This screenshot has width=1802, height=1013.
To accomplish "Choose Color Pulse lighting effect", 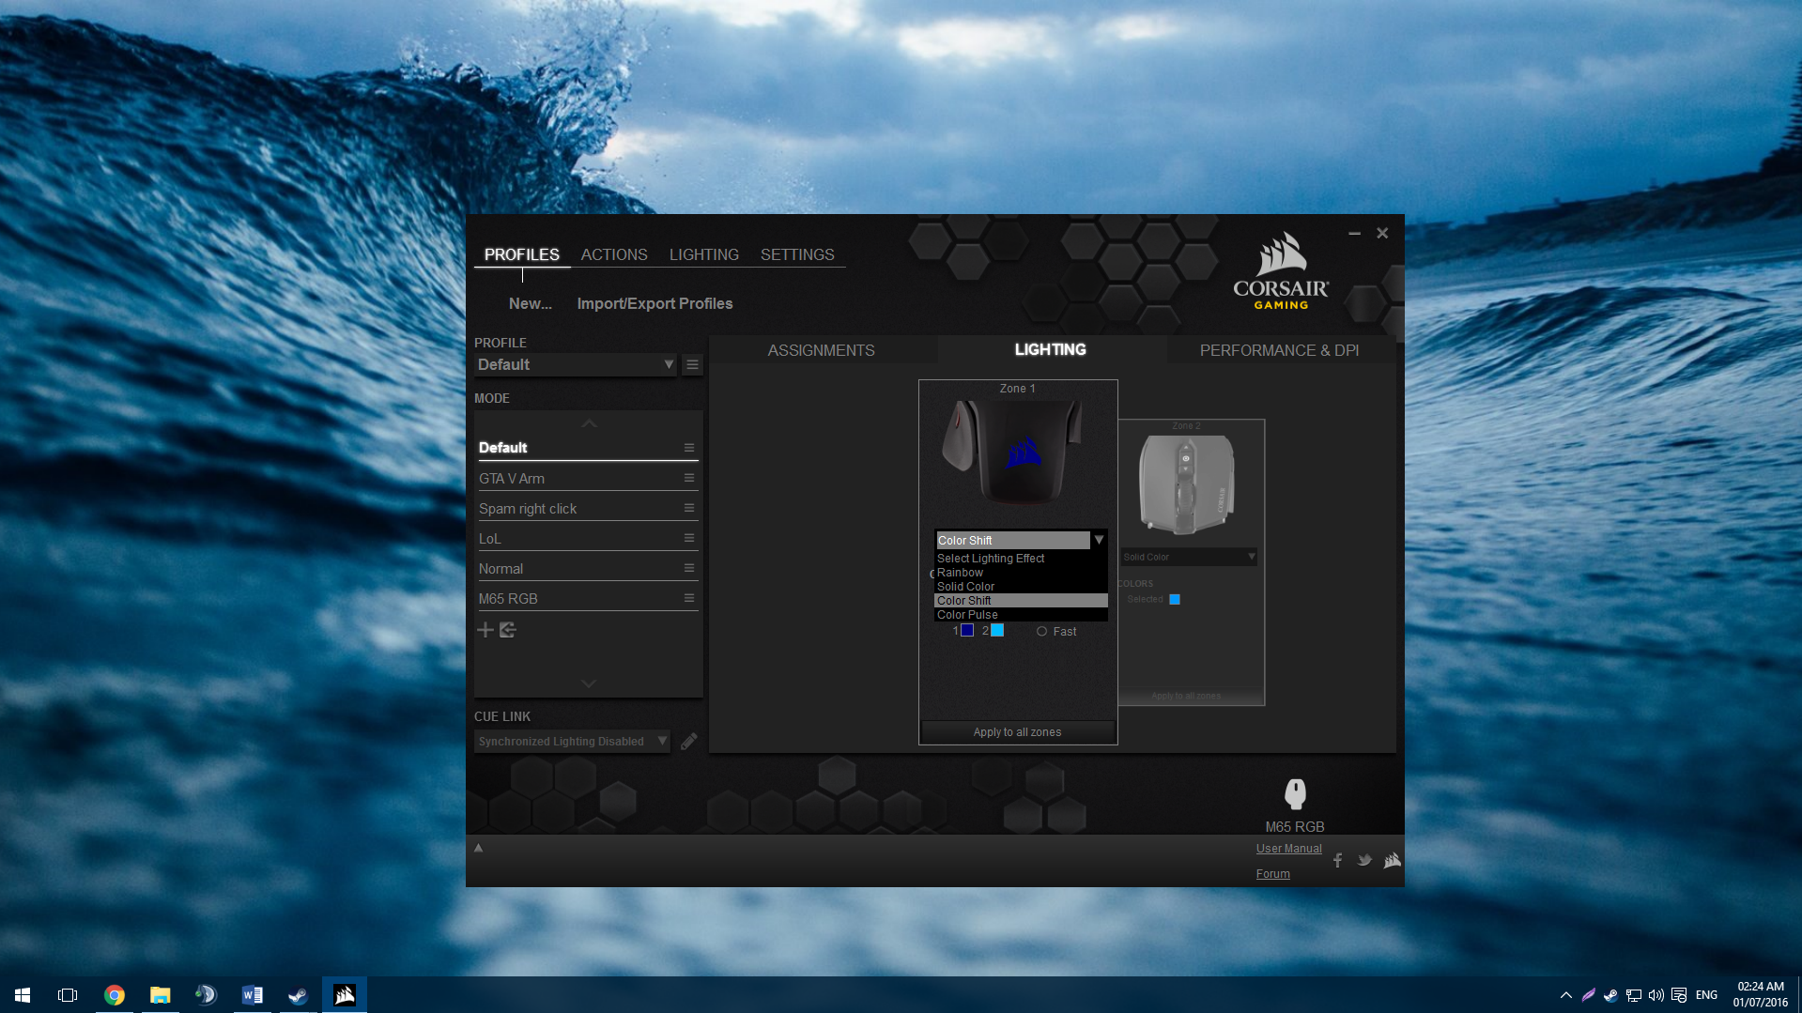I will pos(1021,615).
